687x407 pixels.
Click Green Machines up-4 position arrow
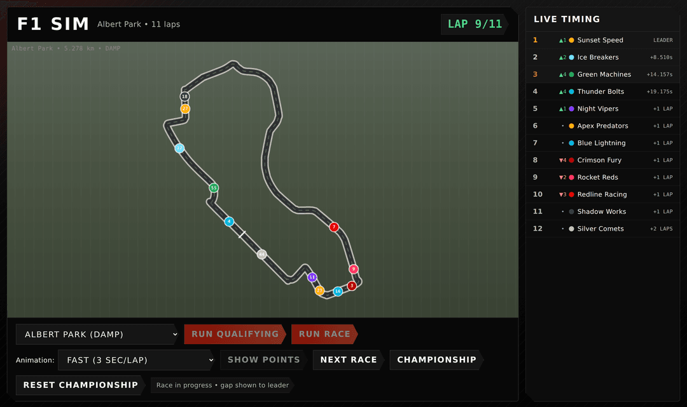click(562, 74)
